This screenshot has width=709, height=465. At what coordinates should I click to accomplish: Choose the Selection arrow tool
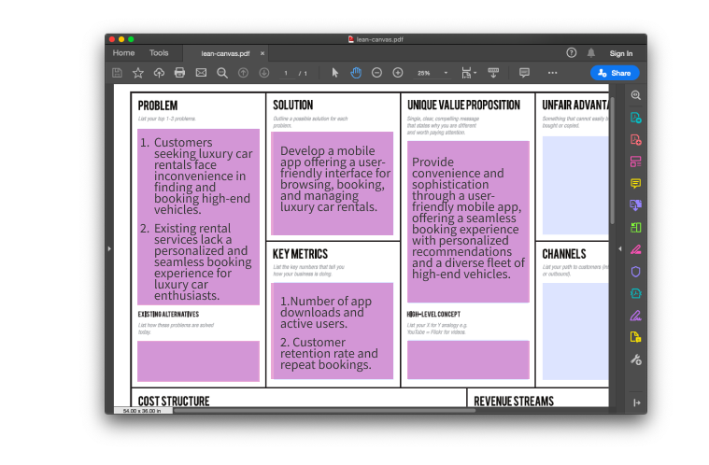point(335,73)
